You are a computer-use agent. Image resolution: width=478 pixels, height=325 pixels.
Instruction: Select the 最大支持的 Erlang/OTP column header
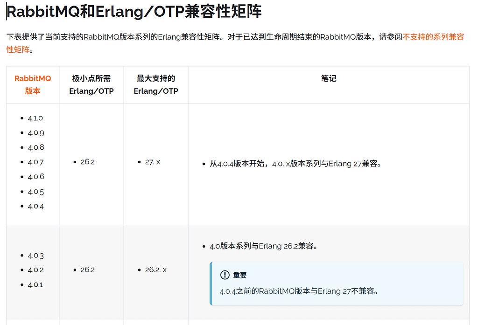(156, 85)
